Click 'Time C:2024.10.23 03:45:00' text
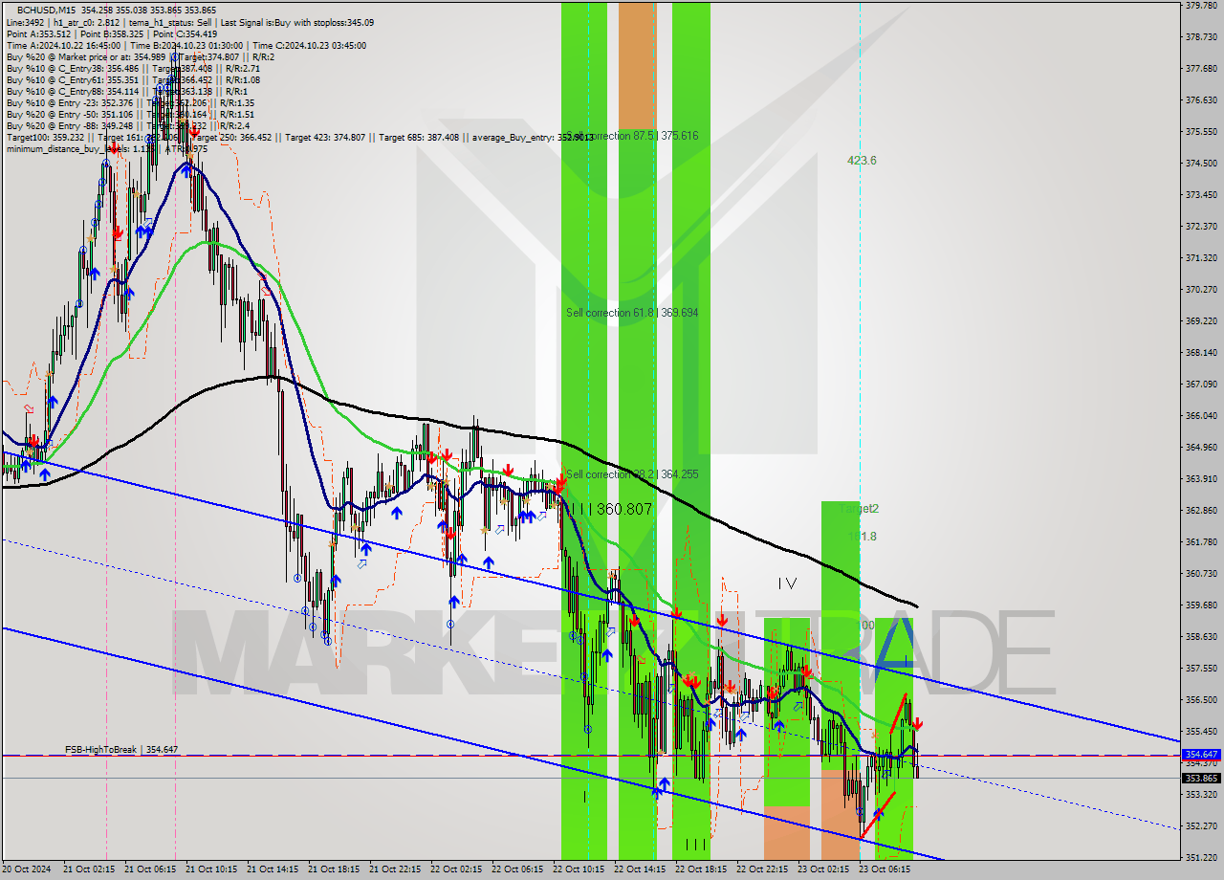The width and height of the screenshot is (1224, 880). [x=308, y=45]
